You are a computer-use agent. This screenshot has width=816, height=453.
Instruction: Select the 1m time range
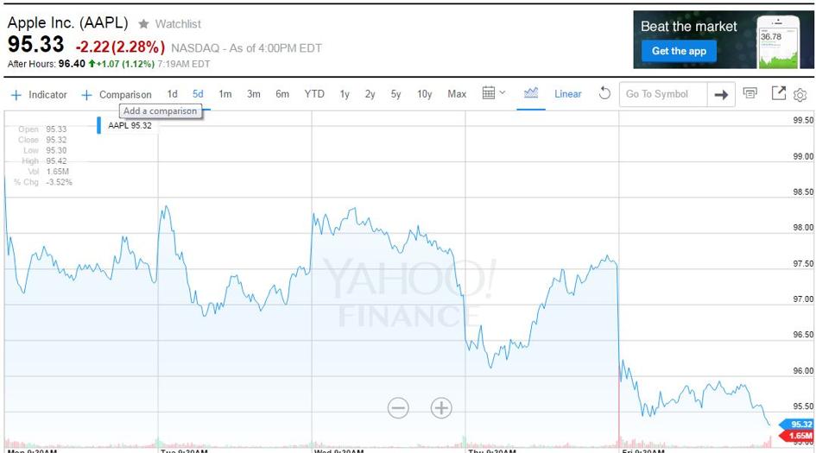(x=225, y=94)
